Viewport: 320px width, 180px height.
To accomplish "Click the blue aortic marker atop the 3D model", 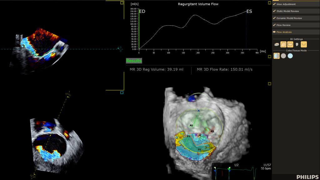I will pos(192,98).
